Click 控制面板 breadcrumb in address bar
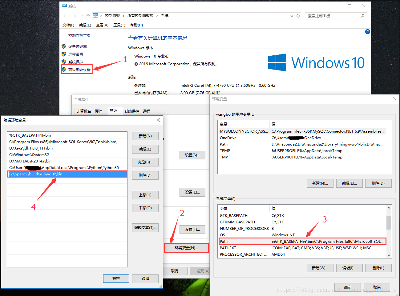The height and width of the screenshot is (296, 400). click(x=112, y=16)
